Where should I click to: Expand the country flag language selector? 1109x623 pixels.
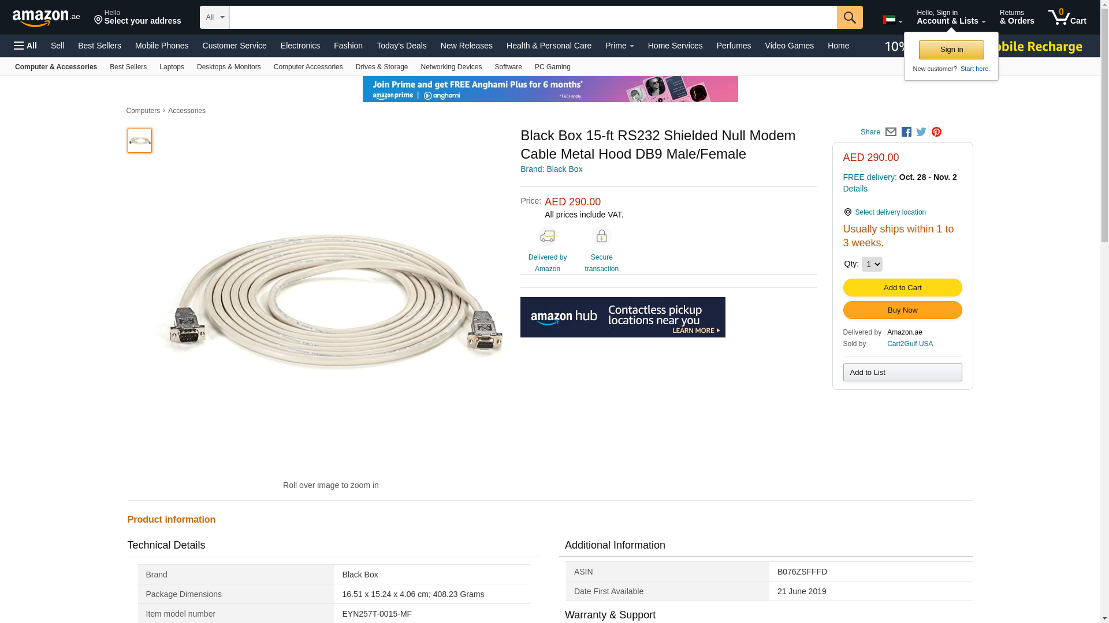[x=892, y=21]
